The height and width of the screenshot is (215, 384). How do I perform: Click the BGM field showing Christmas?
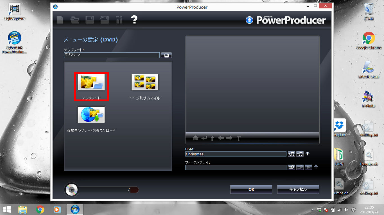coord(236,154)
